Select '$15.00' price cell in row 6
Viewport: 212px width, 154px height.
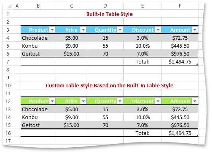click(71, 54)
